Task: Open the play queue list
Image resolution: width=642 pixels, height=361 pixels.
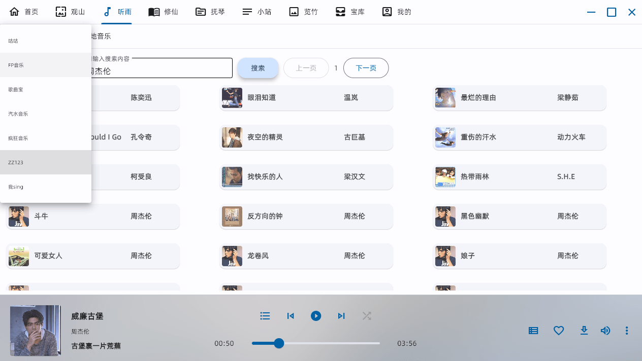Action: pyautogui.click(x=265, y=315)
